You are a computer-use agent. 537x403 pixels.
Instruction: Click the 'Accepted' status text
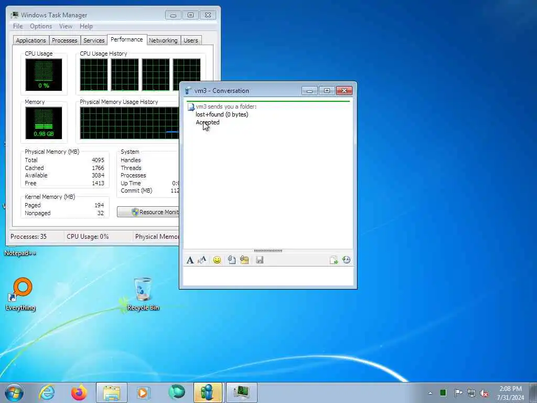click(x=208, y=122)
